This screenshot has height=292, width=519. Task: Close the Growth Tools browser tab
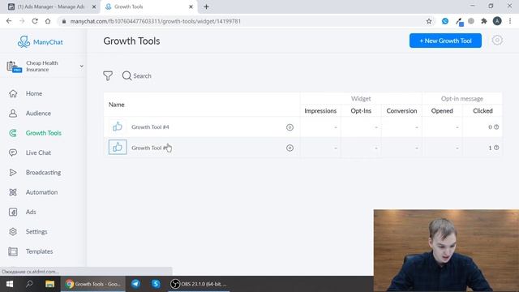coord(191,6)
